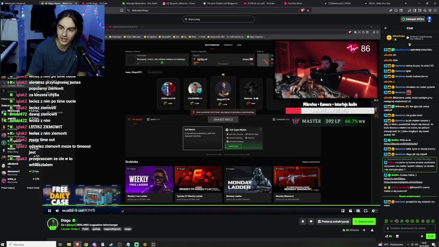The height and width of the screenshot is (247, 439).
Task: Click the banned chat input field
Action: pyautogui.click(x=410, y=228)
